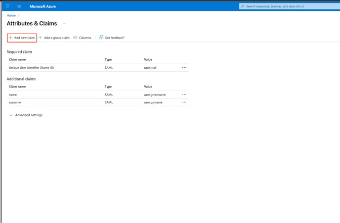
Task: Select the surname claim row
Action: pos(15,102)
